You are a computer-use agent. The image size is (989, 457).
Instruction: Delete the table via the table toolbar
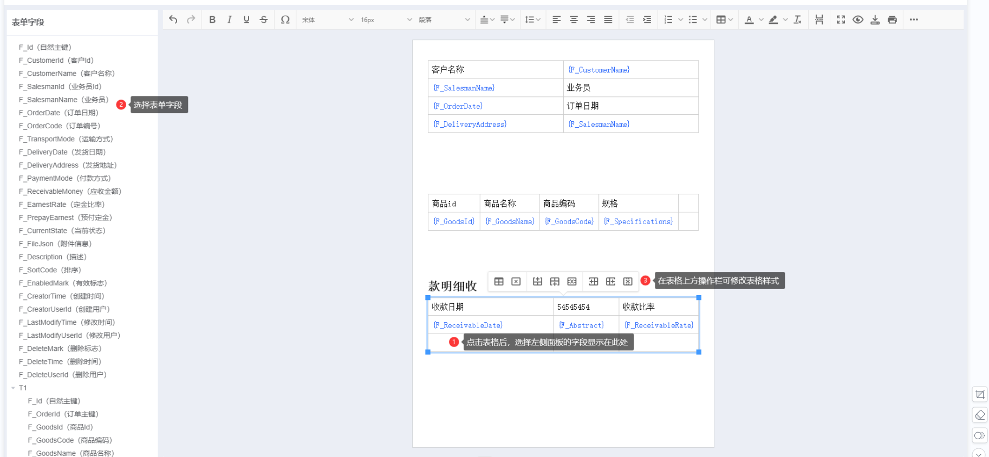516,282
